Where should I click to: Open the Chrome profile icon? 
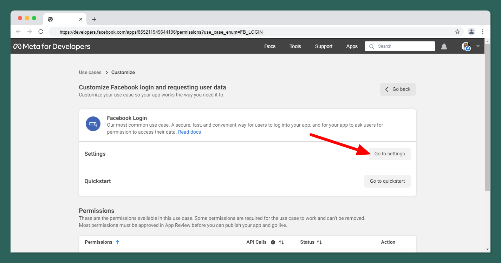coord(471,32)
